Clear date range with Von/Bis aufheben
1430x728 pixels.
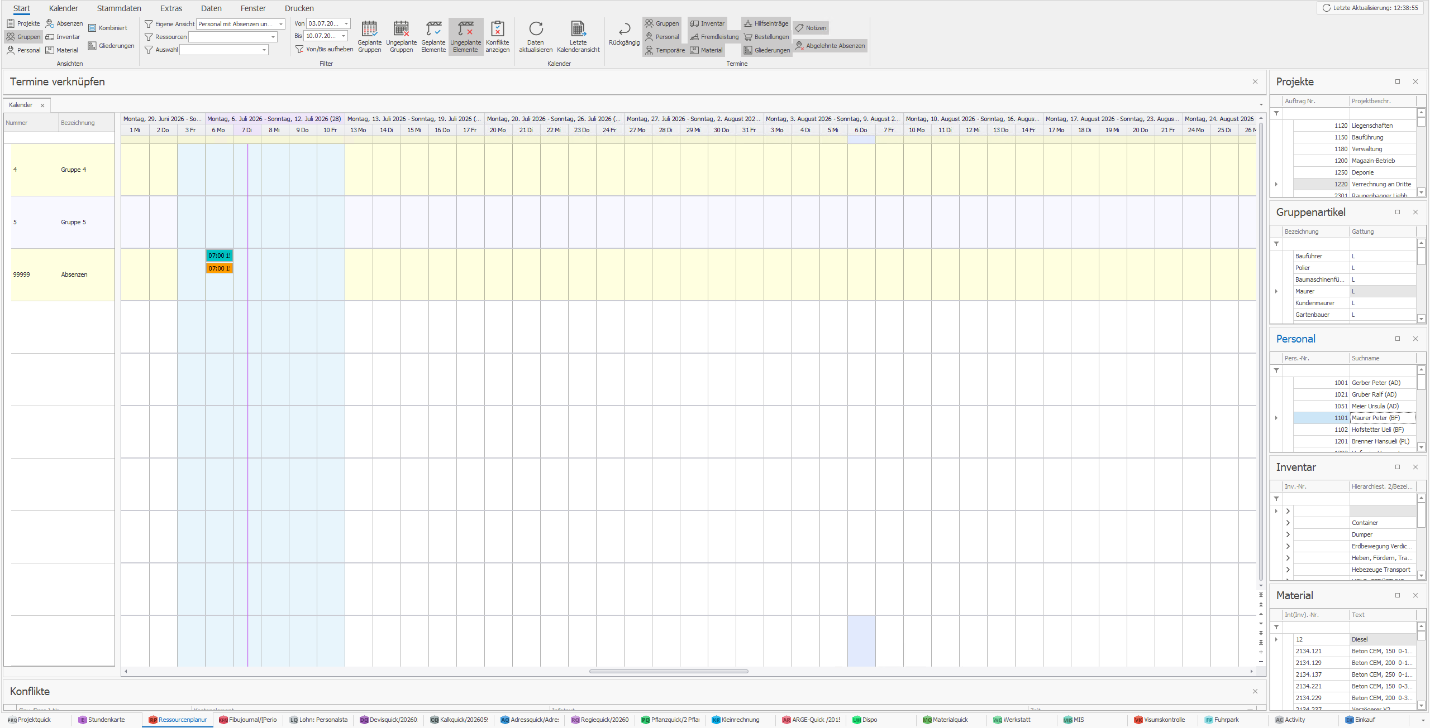coord(324,49)
